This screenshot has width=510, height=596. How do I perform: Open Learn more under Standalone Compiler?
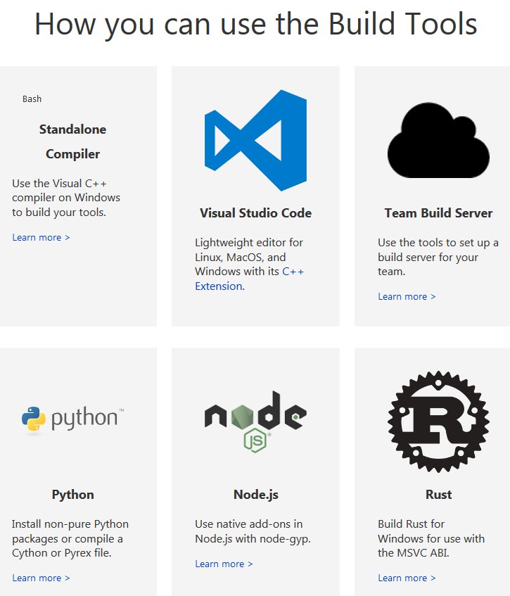pyautogui.click(x=41, y=238)
